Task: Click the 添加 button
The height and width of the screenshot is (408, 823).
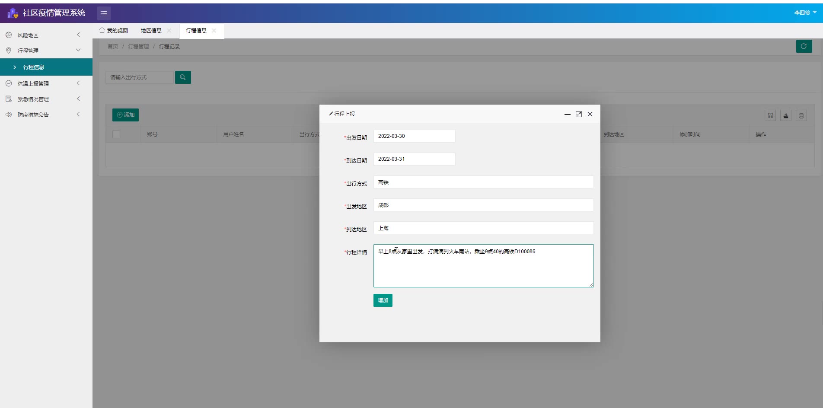Action: [x=126, y=115]
